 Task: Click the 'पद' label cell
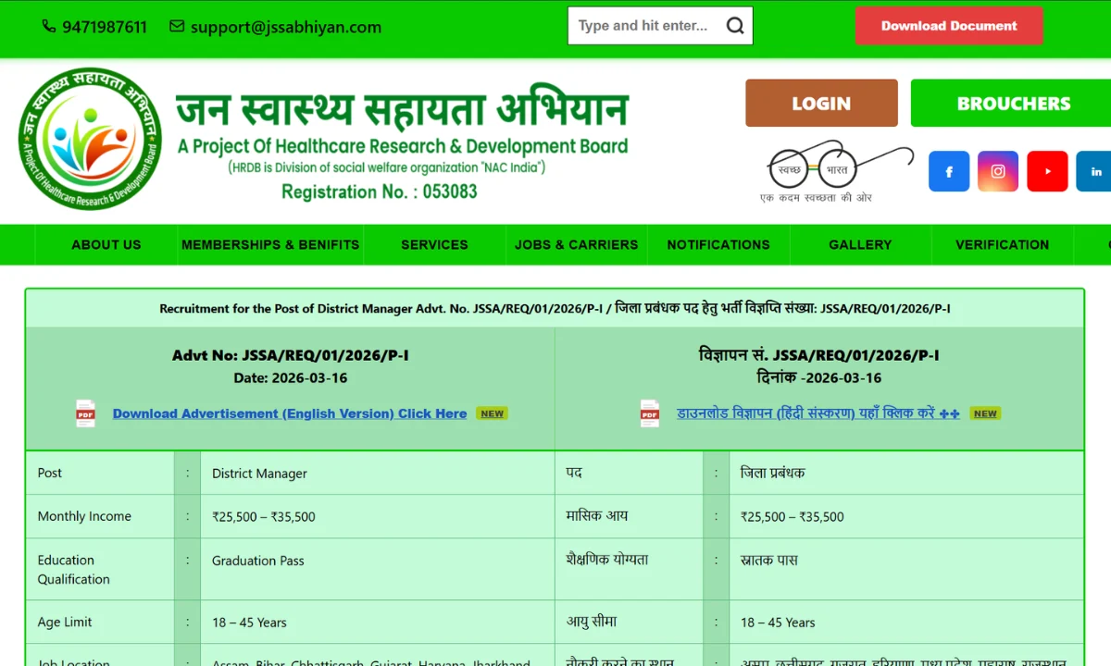click(630, 473)
